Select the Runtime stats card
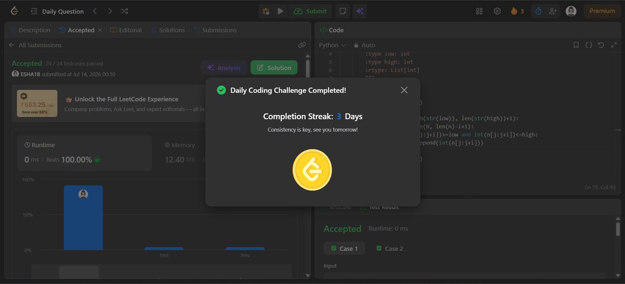Screen dimensions: 625x284 84,153
